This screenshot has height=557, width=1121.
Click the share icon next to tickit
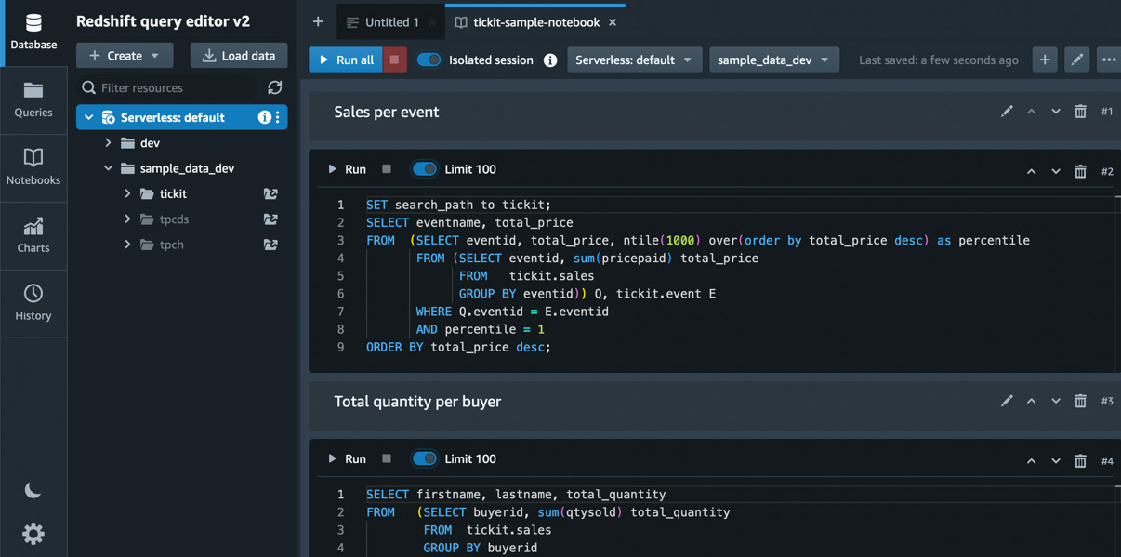point(270,193)
